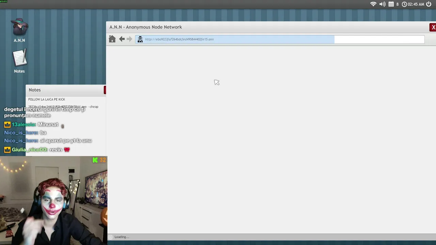Navigate back in the A.N.N browser
The height and width of the screenshot is (245, 436).
(x=122, y=39)
